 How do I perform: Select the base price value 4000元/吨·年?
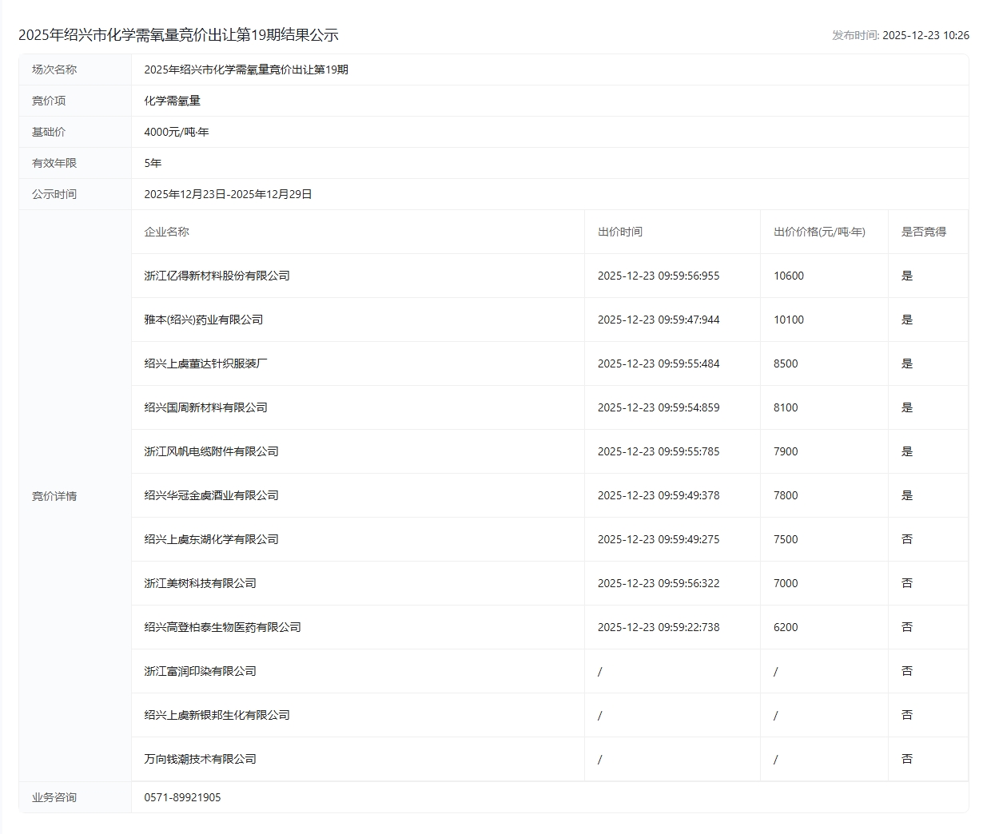click(x=176, y=132)
